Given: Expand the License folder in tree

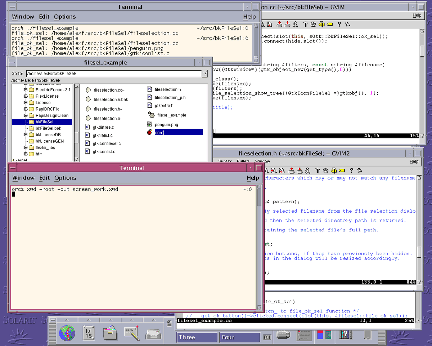Looking at the screenshot, I should click(x=26, y=103).
